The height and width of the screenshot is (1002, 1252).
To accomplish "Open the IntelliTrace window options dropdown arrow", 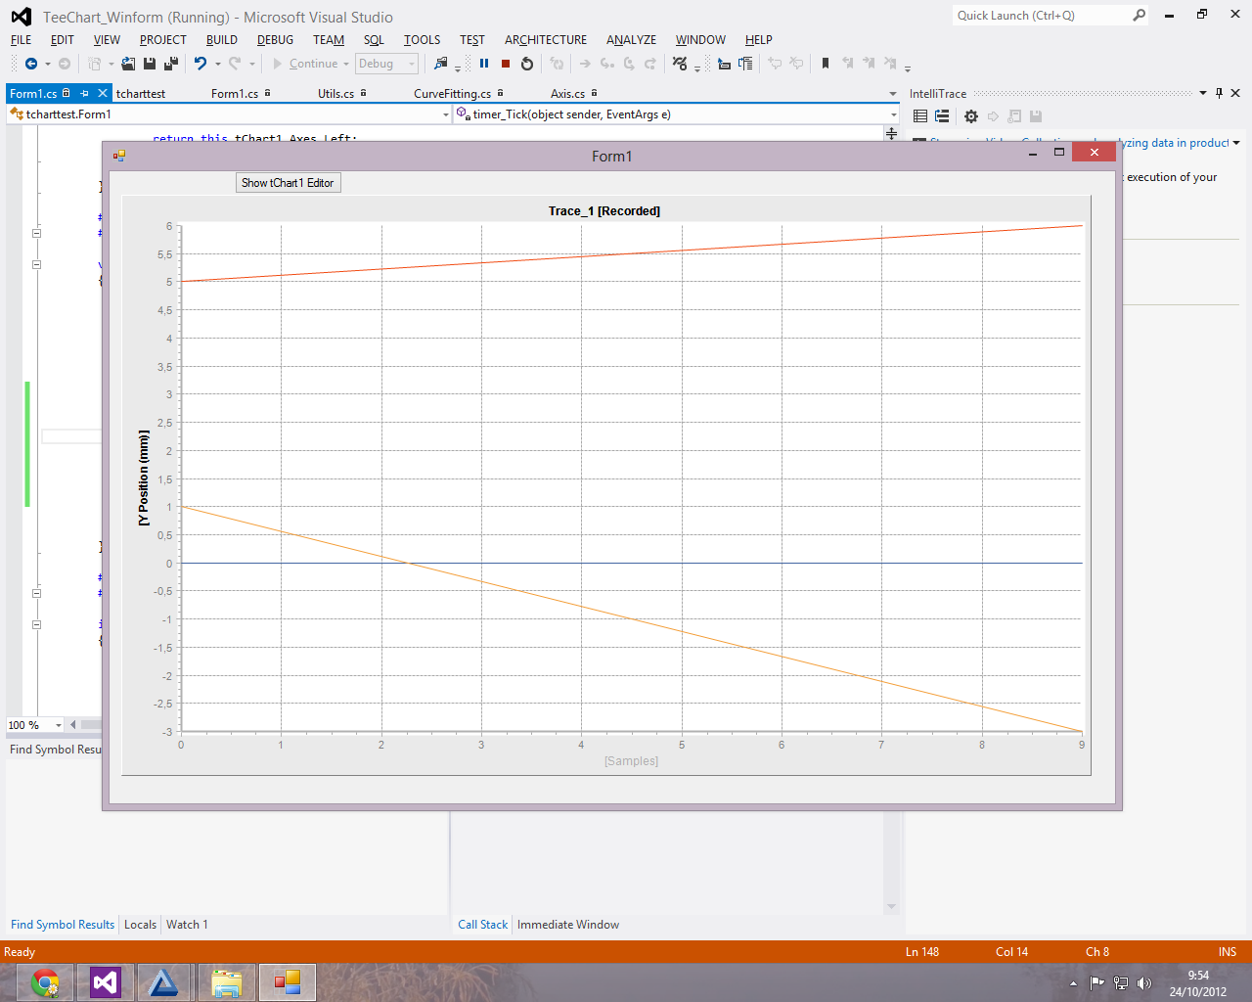I will [1202, 93].
